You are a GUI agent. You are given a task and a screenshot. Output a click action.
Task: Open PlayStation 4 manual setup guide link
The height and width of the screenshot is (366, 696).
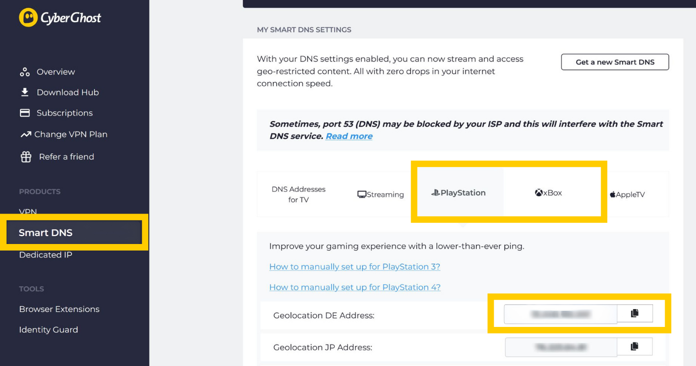pos(355,287)
